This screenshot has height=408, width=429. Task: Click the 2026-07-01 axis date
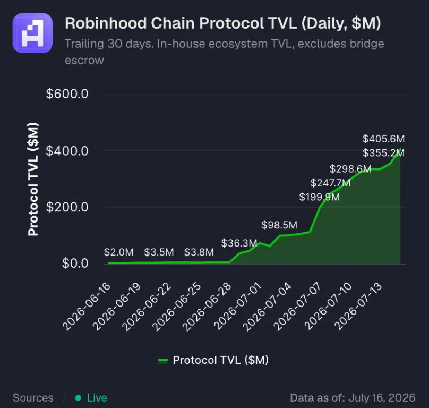click(x=238, y=307)
